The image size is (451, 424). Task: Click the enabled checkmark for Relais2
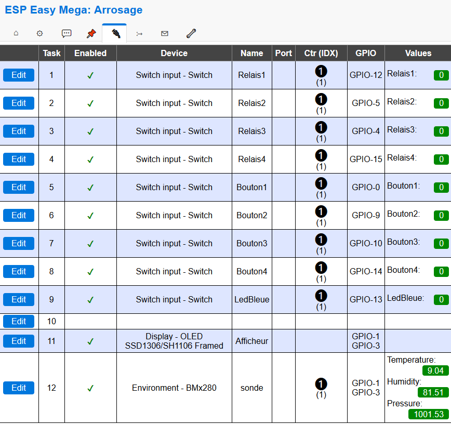pyautogui.click(x=90, y=103)
